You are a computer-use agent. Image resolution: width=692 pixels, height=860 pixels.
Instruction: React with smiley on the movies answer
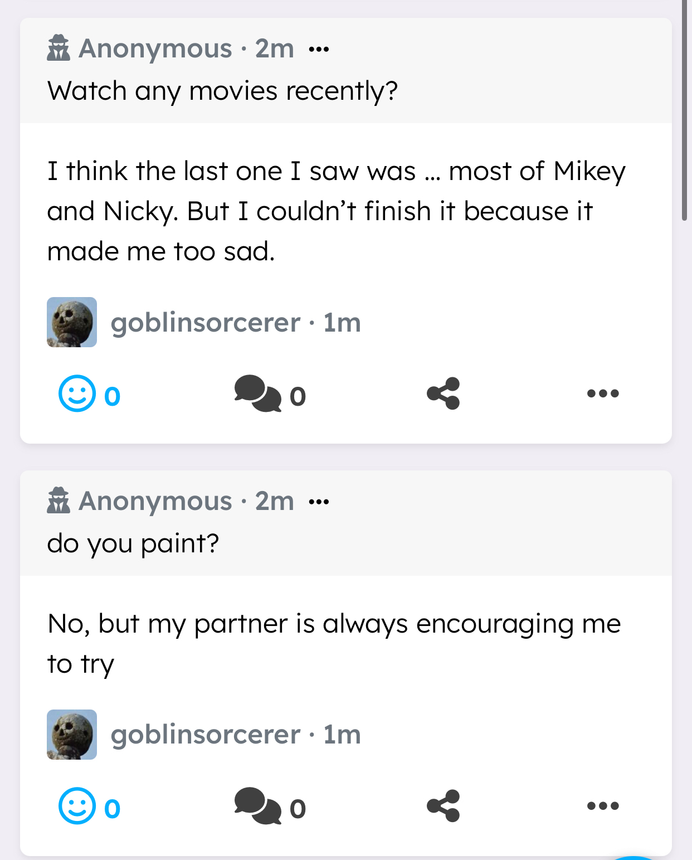77,393
